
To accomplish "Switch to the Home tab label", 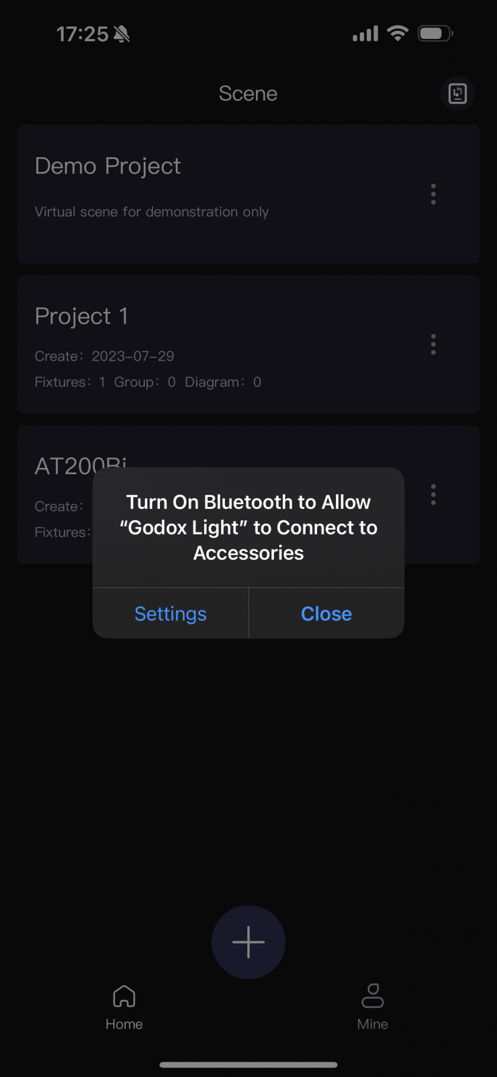I will (x=124, y=1024).
